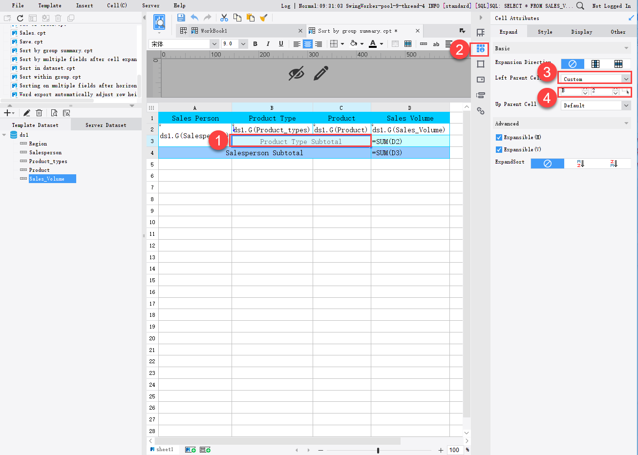The height and width of the screenshot is (455, 638).
Task: Refresh the template file list
Action: tap(20, 18)
